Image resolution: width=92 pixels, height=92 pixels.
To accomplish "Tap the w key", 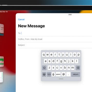I will point(48,55).
